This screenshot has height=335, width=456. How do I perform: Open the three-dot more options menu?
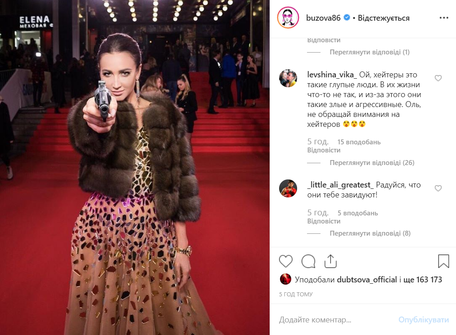click(444, 18)
